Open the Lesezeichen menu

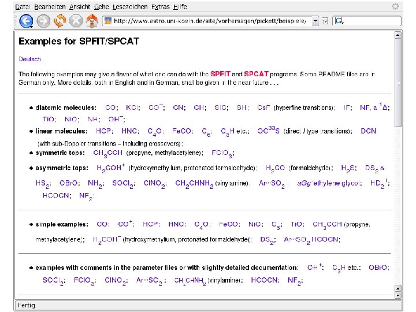[x=130, y=6]
